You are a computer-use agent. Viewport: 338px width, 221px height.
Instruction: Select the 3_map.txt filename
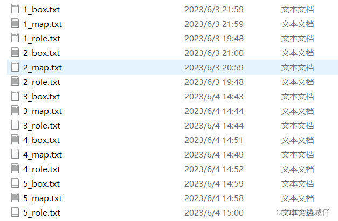pos(43,111)
